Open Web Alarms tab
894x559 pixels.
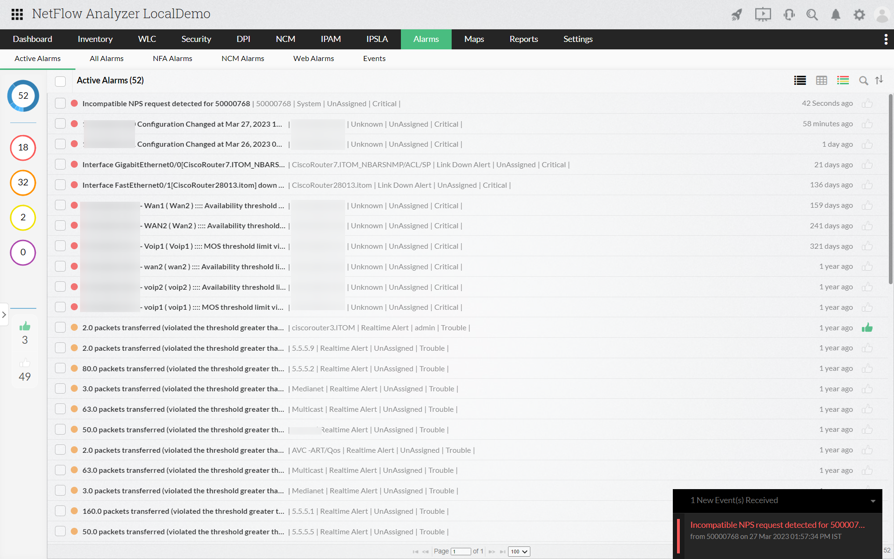click(313, 59)
